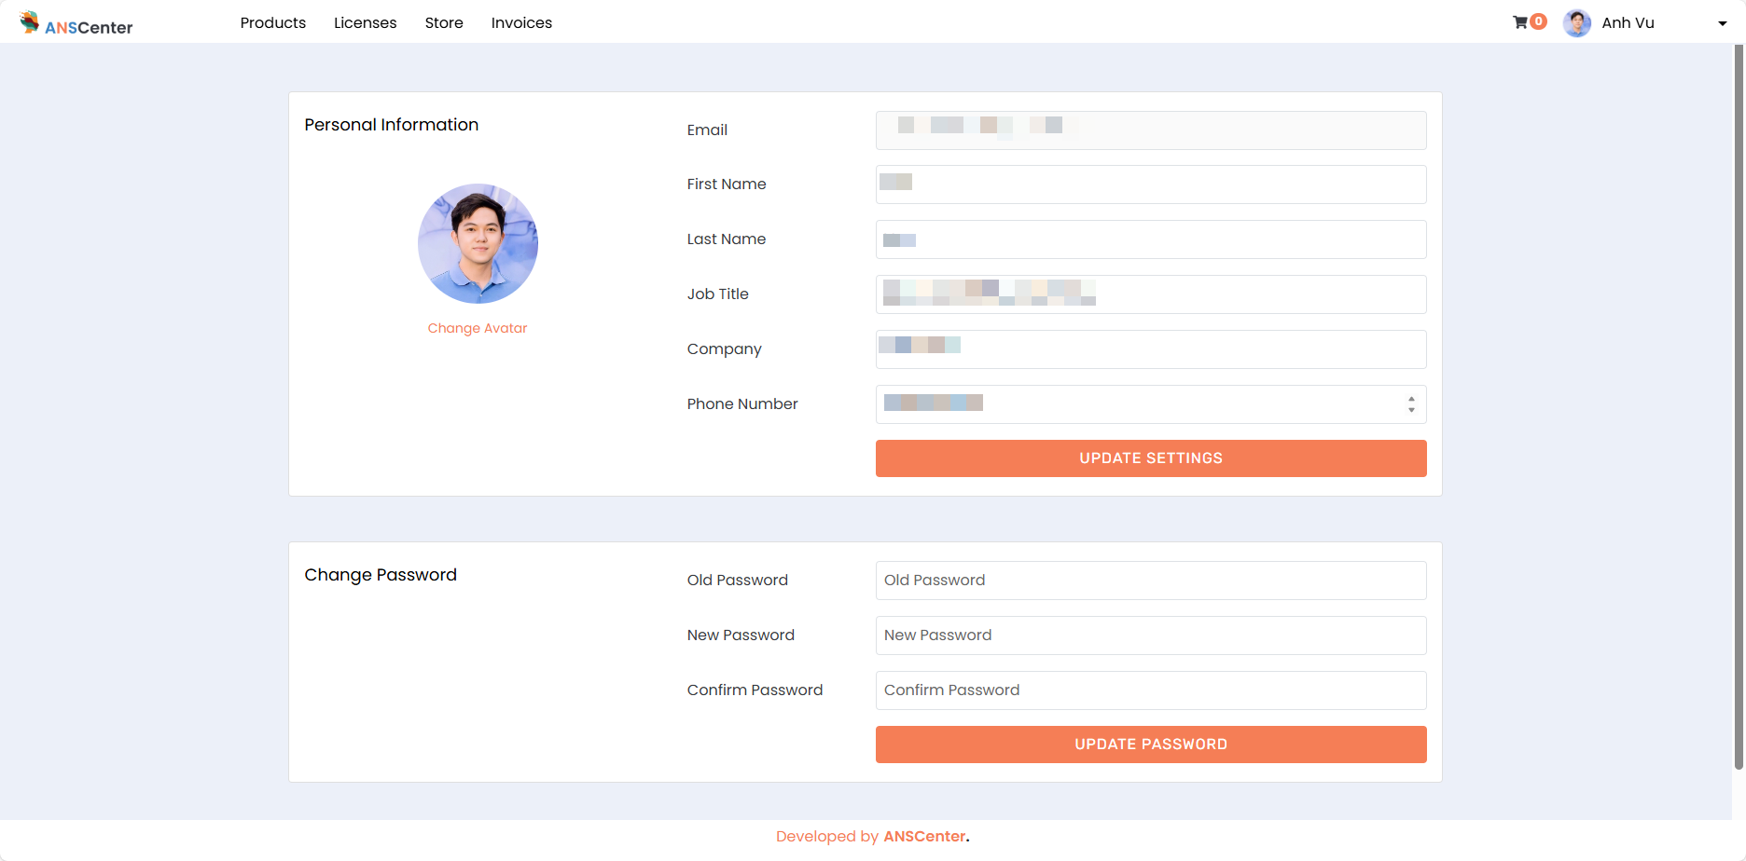The height and width of the screenshot is (861, 1746).
Task: Click the page vertical scrollbar
Action: coord(1739,410)
